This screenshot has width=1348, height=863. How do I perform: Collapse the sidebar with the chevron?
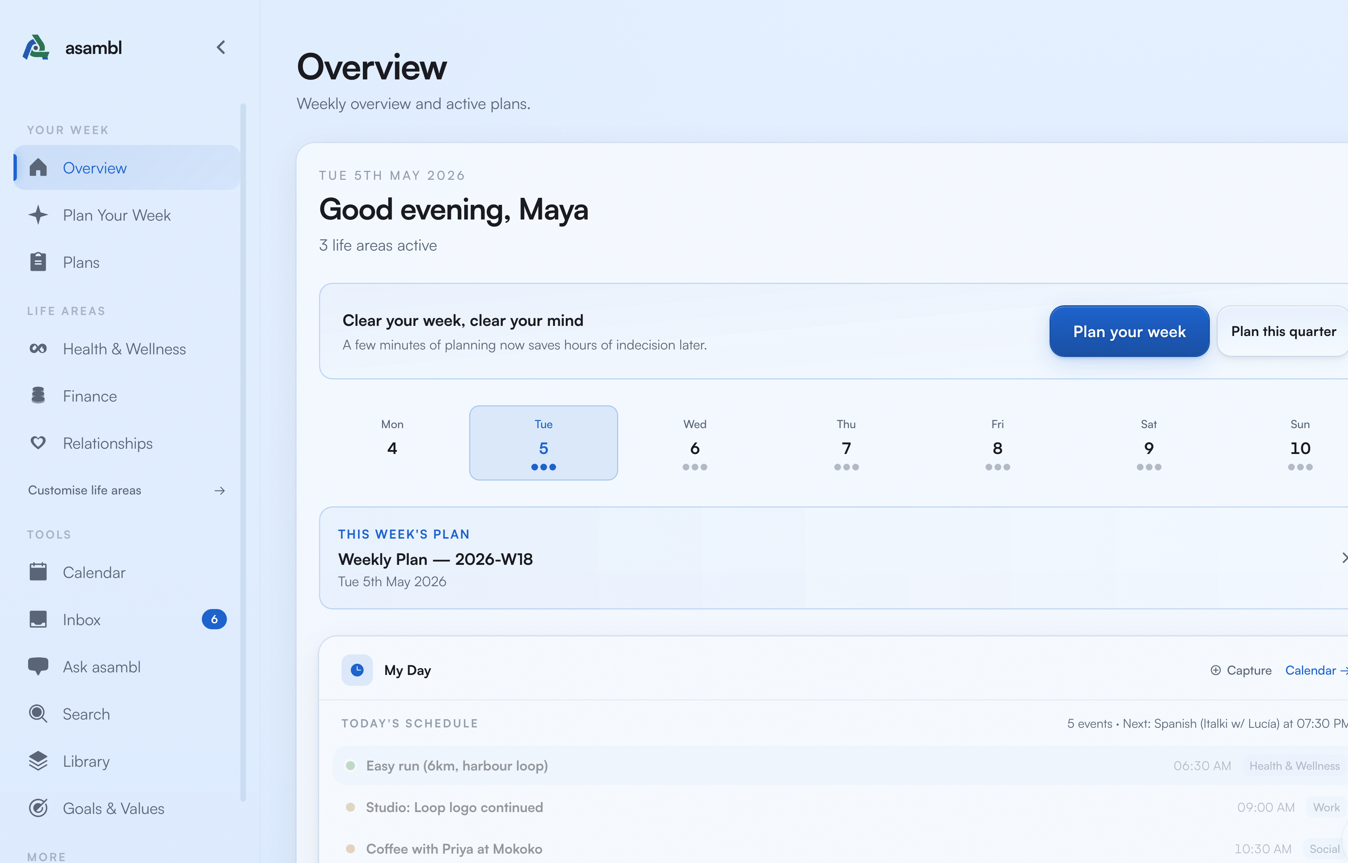221,48
